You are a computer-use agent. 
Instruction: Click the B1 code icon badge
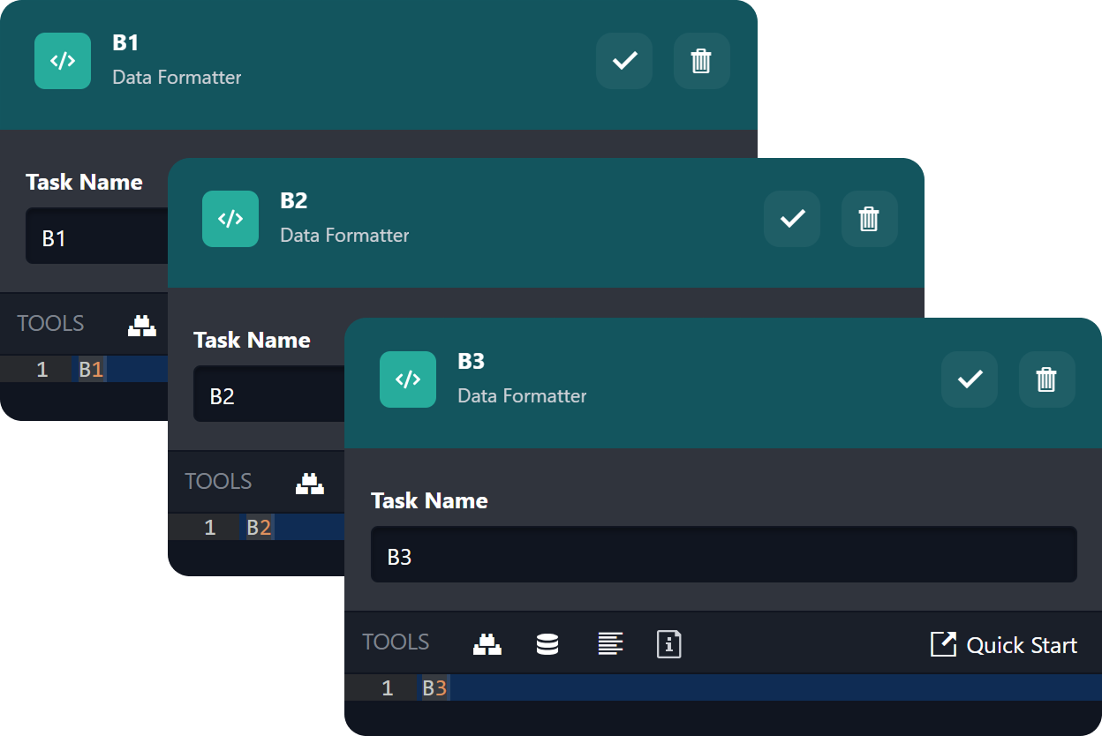(x=63, y=61)
